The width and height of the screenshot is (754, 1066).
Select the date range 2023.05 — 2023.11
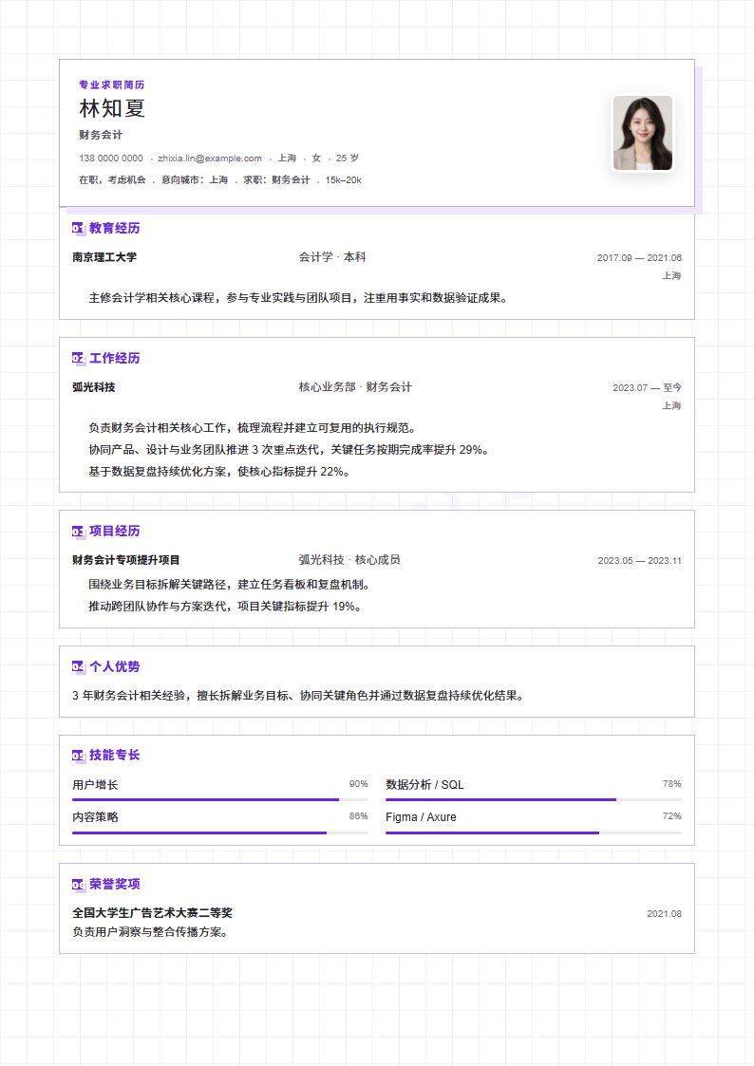tap(640, 560)
